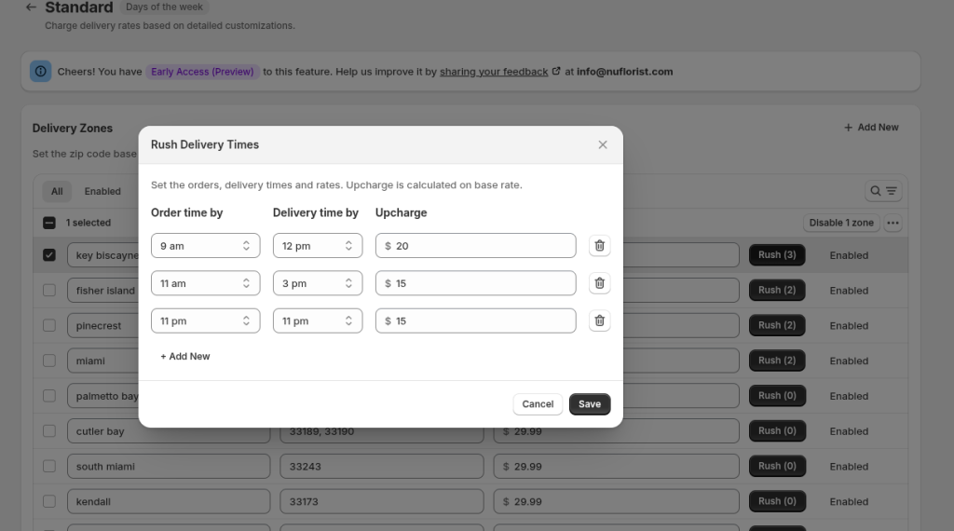Switch to the Enabled zones tab
Screen dimensions: 954x531
102,191
